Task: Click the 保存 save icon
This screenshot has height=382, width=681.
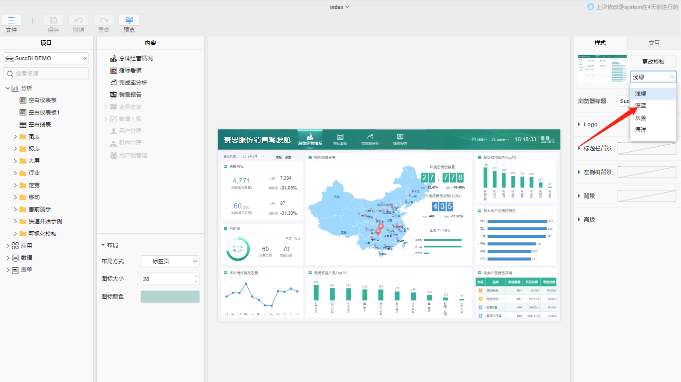Action: [x=53, y=20]
